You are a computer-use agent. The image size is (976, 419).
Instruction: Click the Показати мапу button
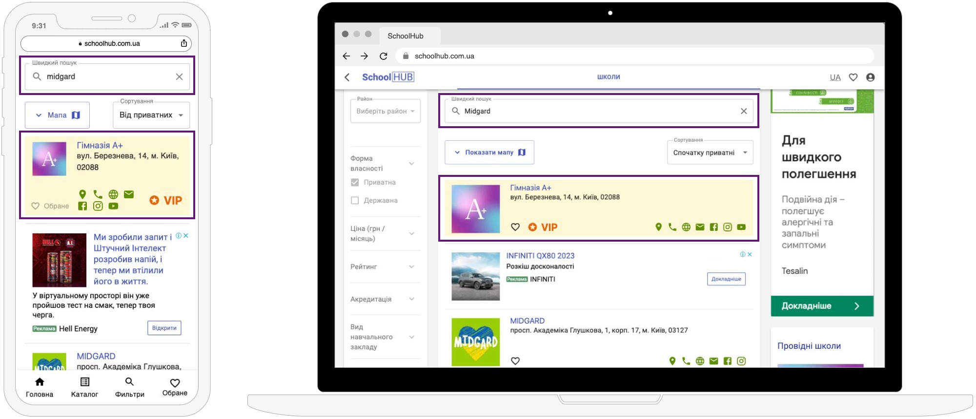coord(489,152)
